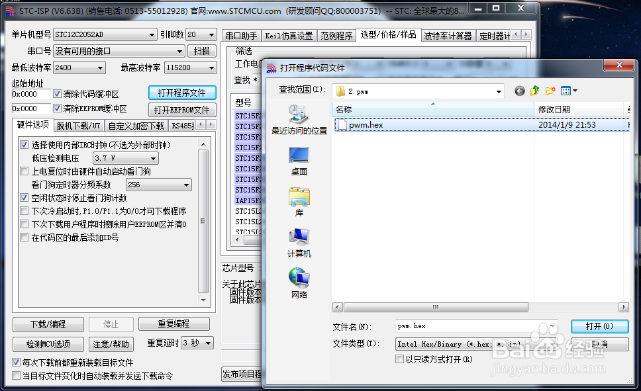Select Computer (计算机) in sidebar
This screenshot has width=641, height=391.
(299, 242)
